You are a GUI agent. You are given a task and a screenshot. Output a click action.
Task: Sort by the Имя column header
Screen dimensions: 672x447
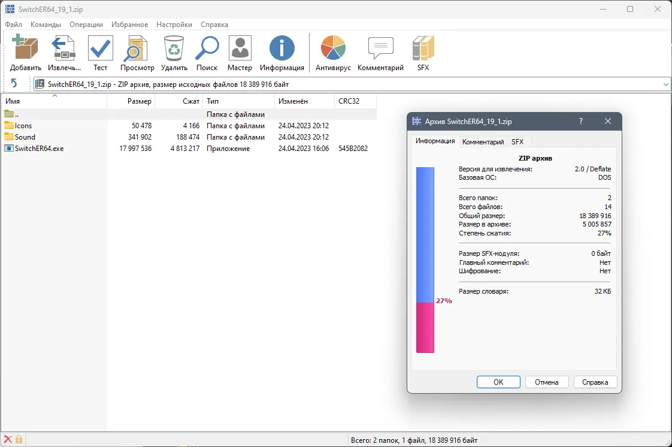[53, 101]
